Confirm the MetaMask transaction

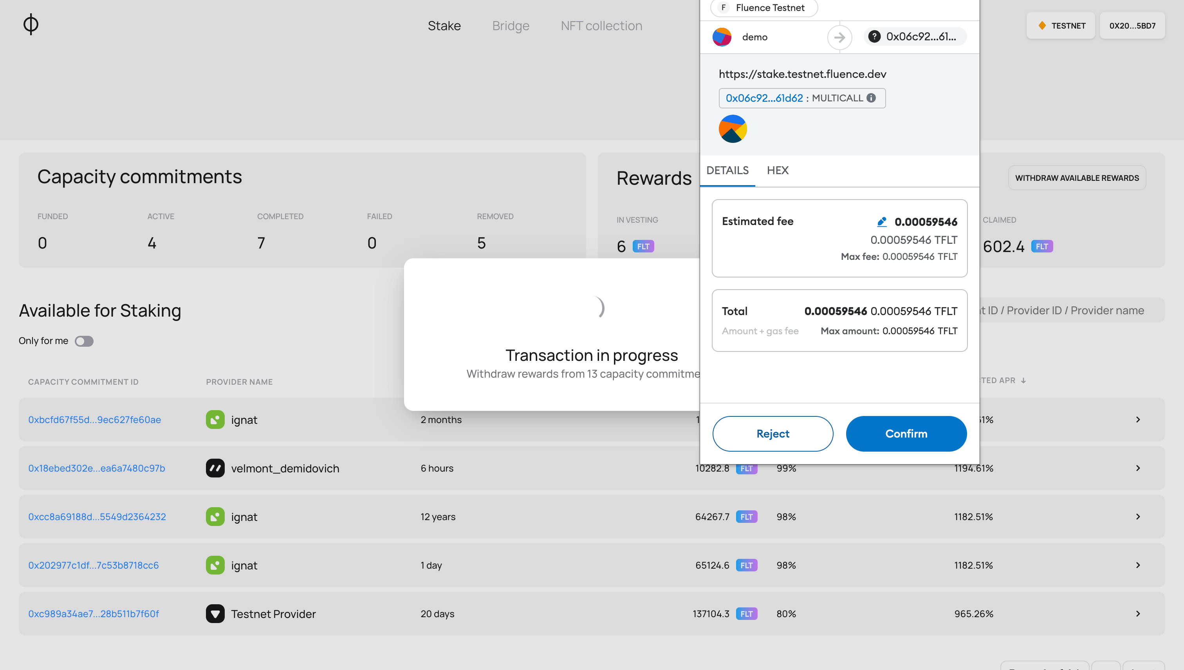(906, 434)
